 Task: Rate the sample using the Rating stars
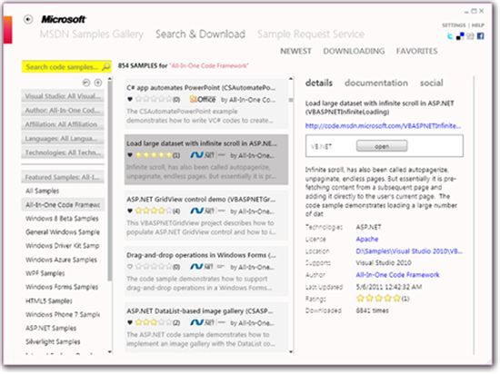378,299
